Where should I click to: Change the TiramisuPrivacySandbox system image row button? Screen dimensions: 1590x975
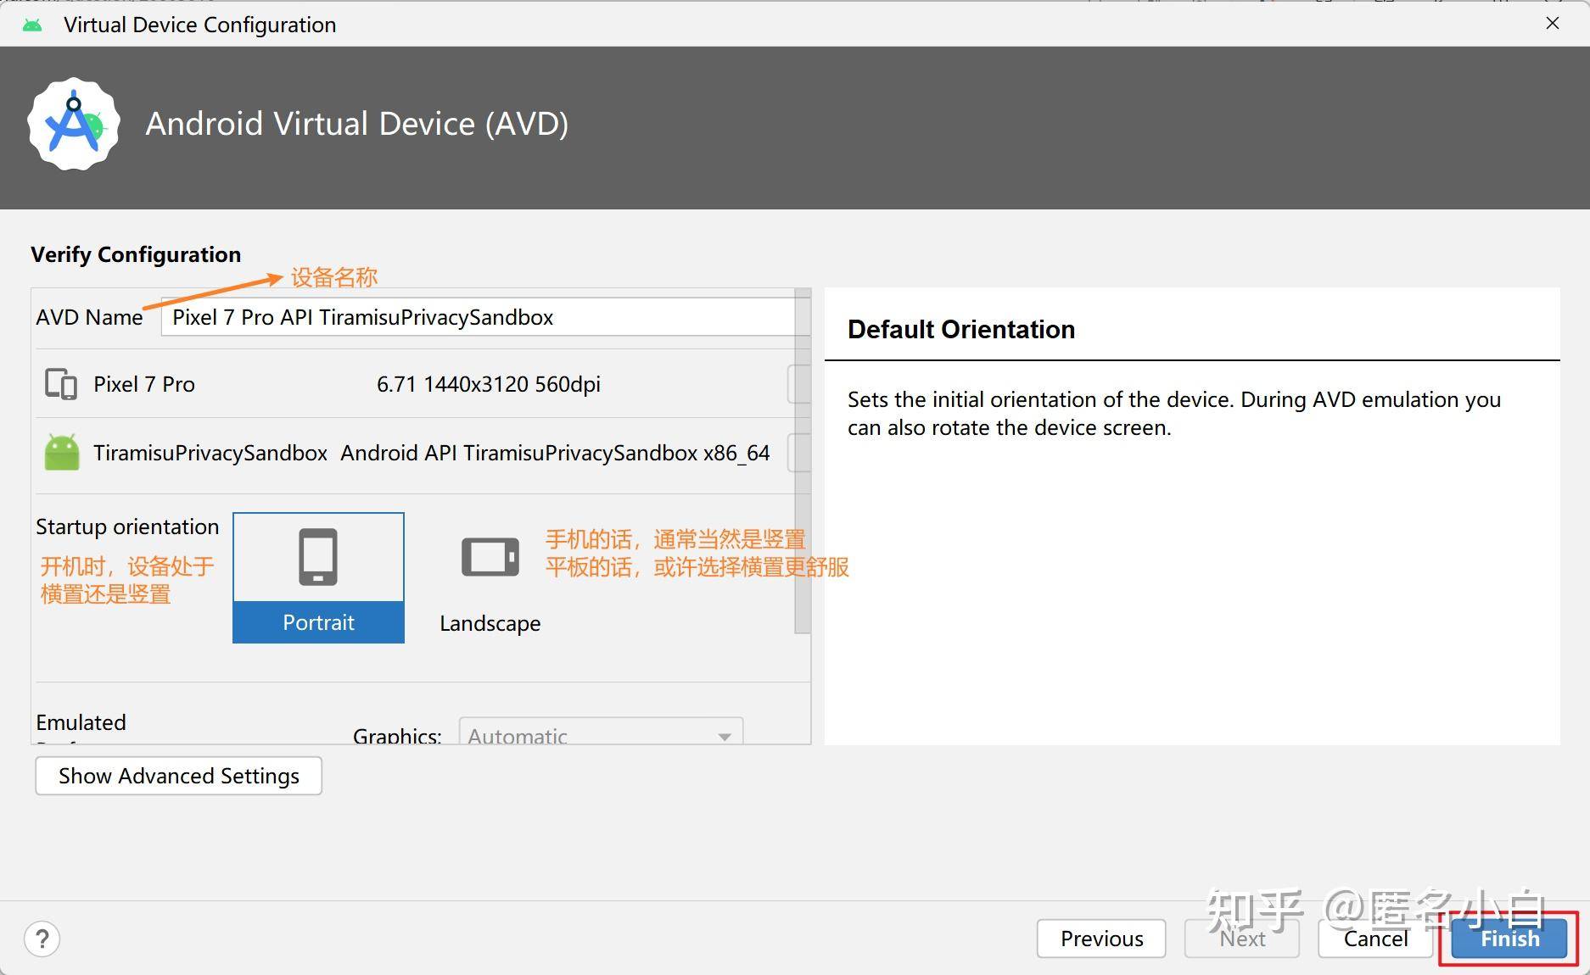point(798,453)
